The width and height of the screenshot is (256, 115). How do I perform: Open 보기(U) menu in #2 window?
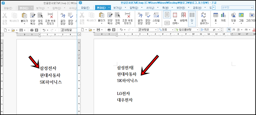pyautogui.click(x=118, y=8)
